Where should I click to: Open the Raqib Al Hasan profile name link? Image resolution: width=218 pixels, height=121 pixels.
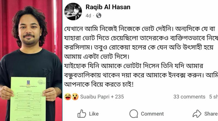[108, 7]
